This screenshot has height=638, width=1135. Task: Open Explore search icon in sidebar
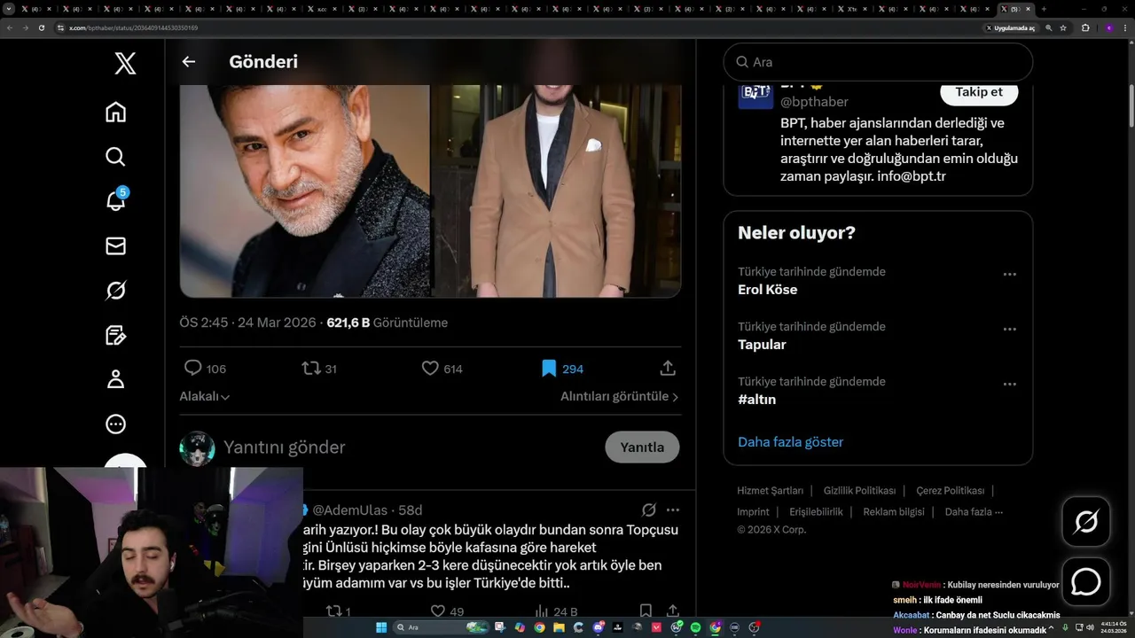click(115, 157)
